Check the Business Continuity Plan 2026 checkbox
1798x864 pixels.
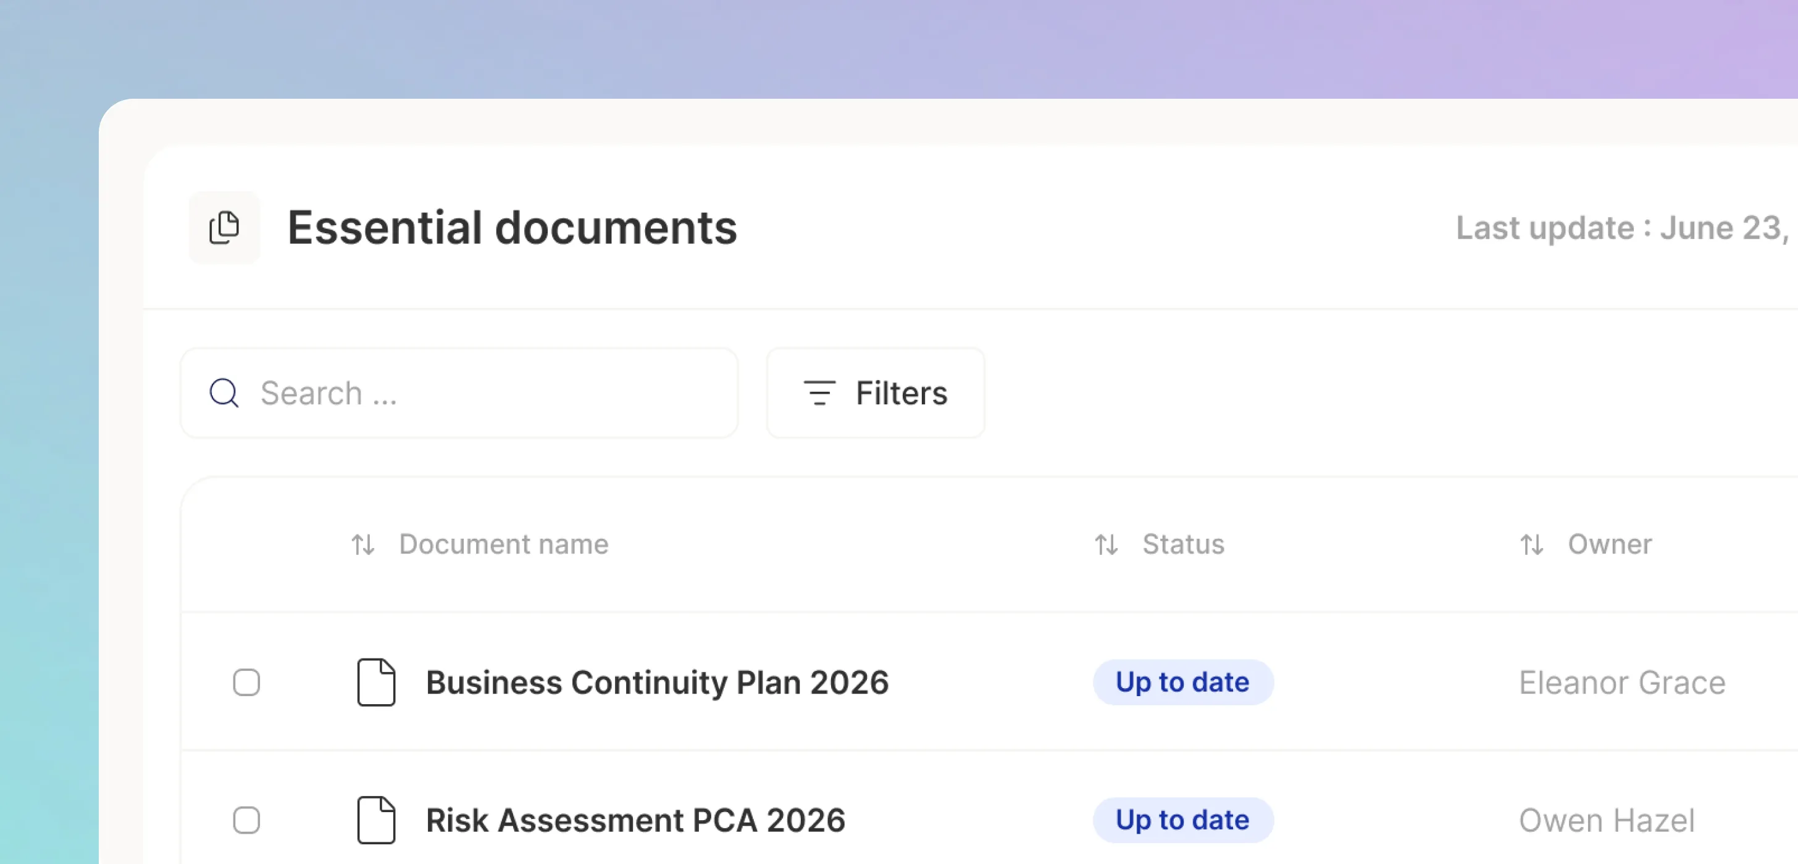246,682
